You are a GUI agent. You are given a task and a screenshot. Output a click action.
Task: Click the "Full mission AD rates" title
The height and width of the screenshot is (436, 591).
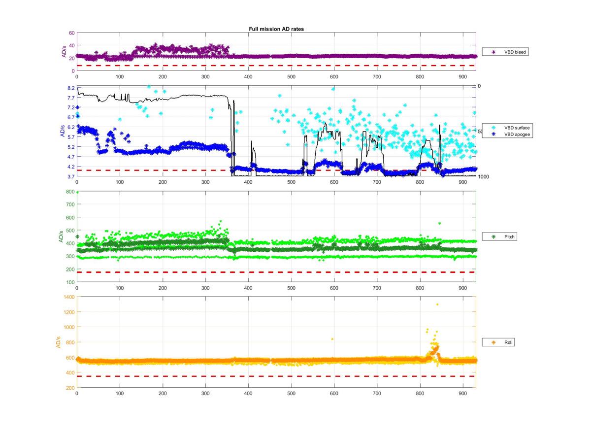276,29
